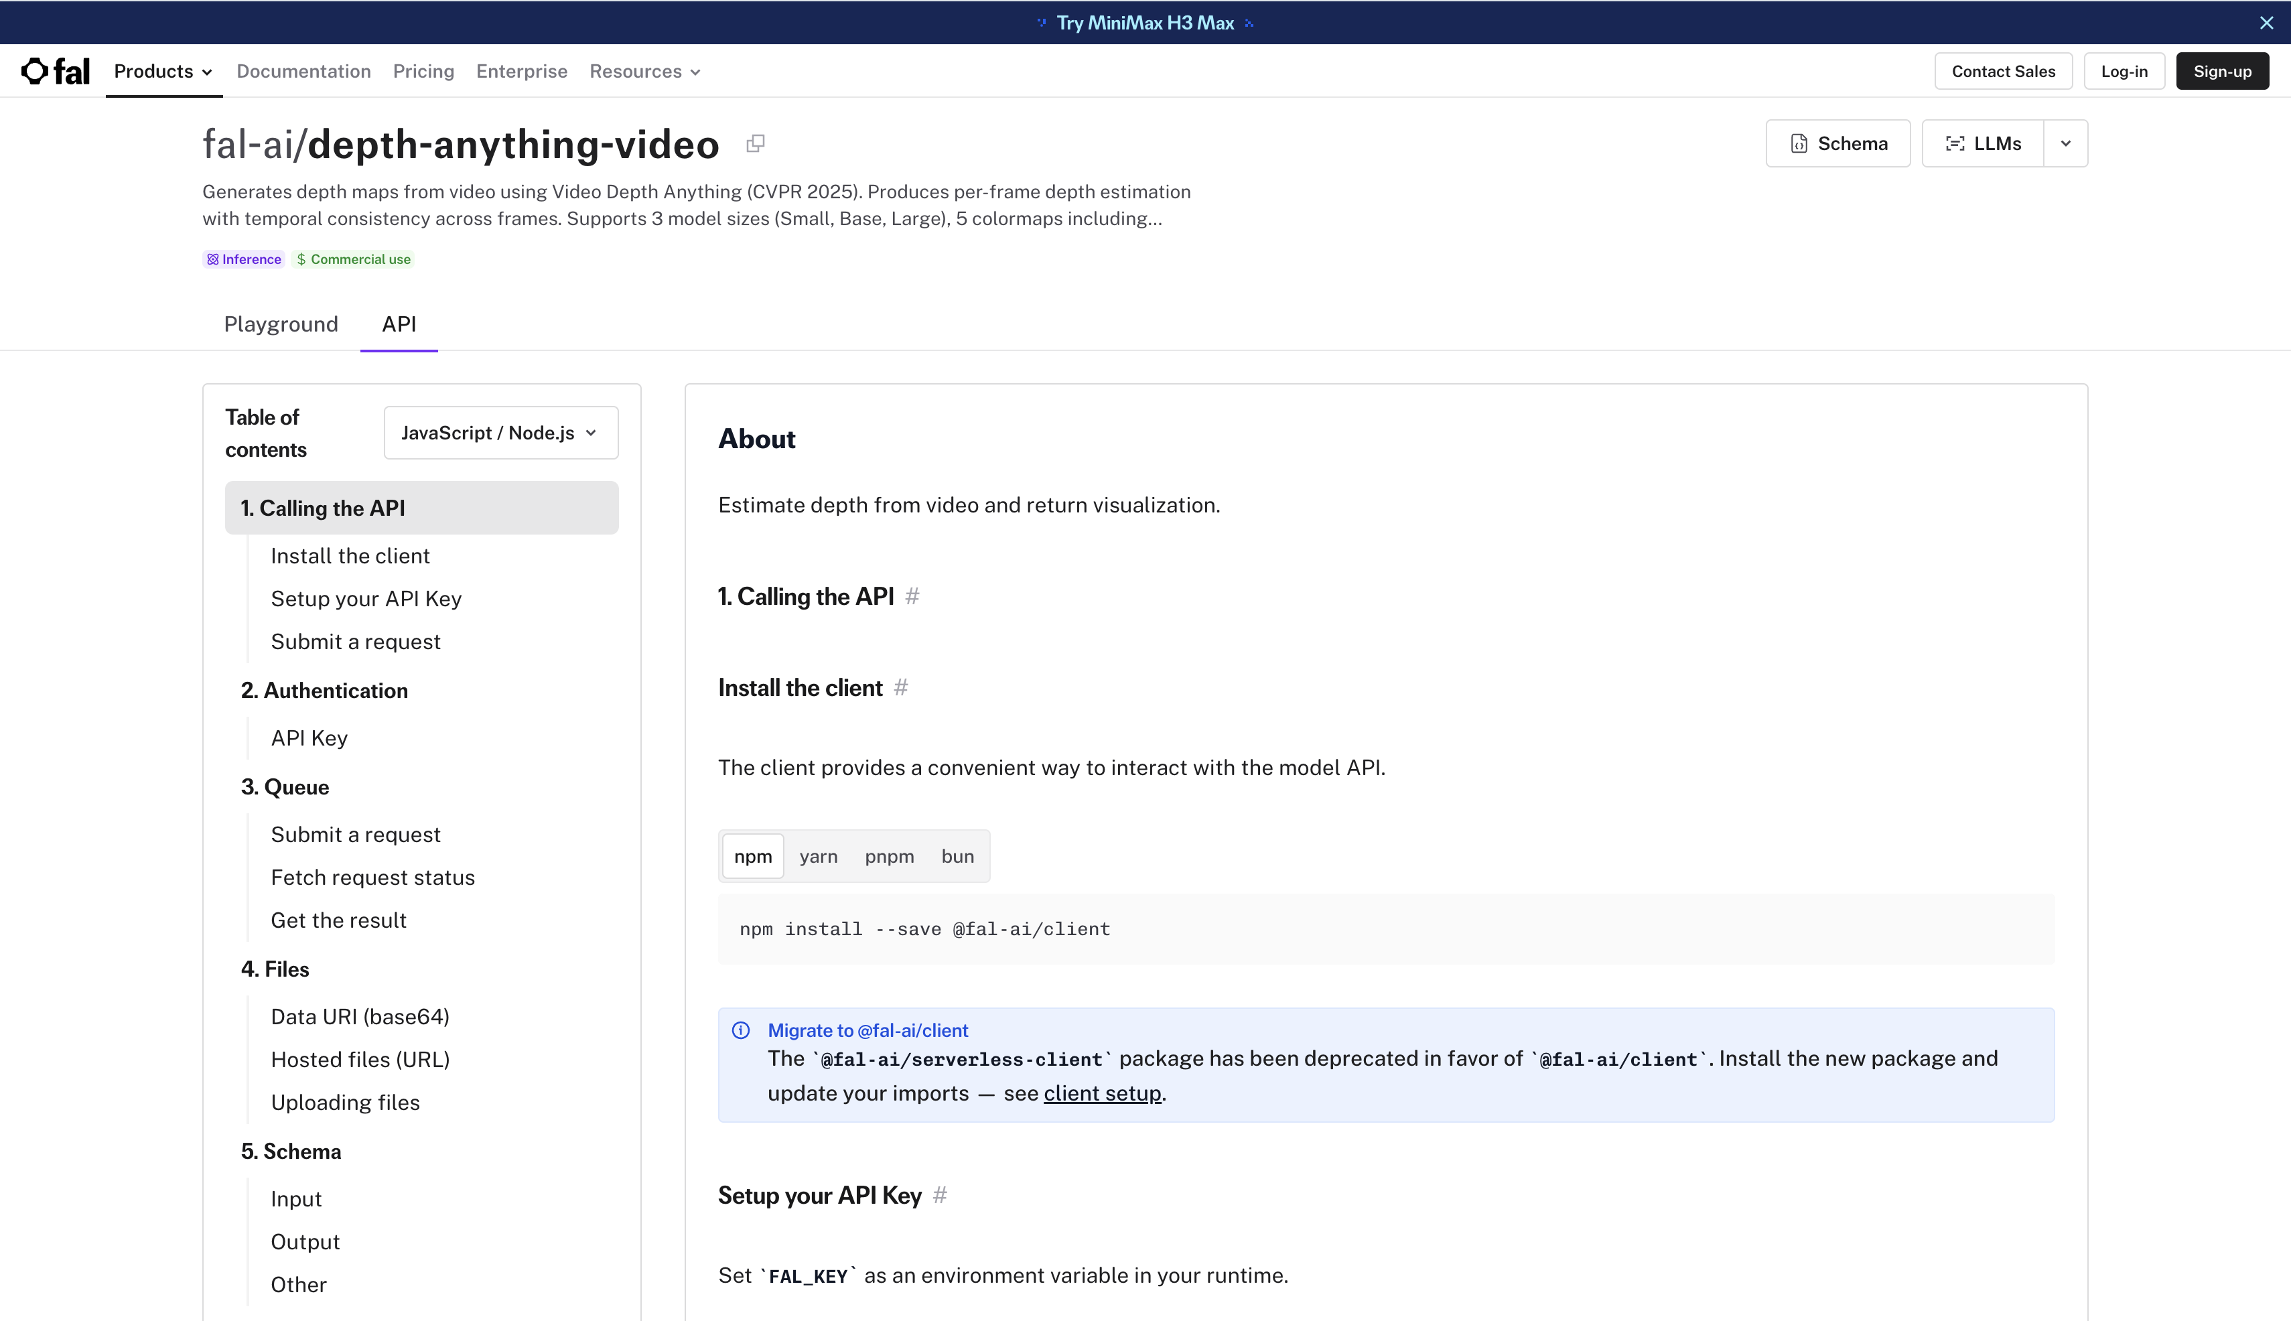This screenshot has height=1321, width=2291.
Task: Go to Output in the Schema section
Action: 305,1242
